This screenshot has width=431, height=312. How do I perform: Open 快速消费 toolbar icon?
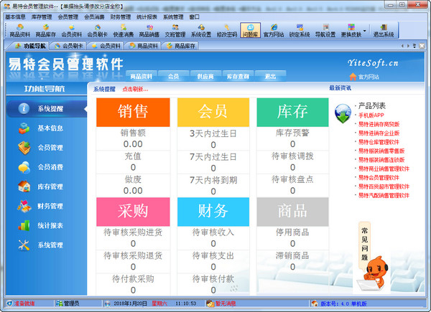coord(124,30)
